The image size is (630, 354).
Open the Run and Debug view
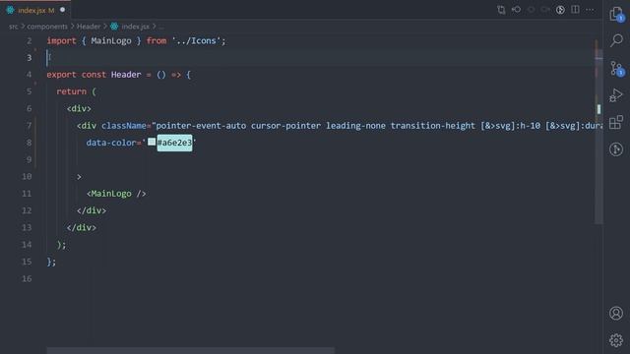[616, 95]
